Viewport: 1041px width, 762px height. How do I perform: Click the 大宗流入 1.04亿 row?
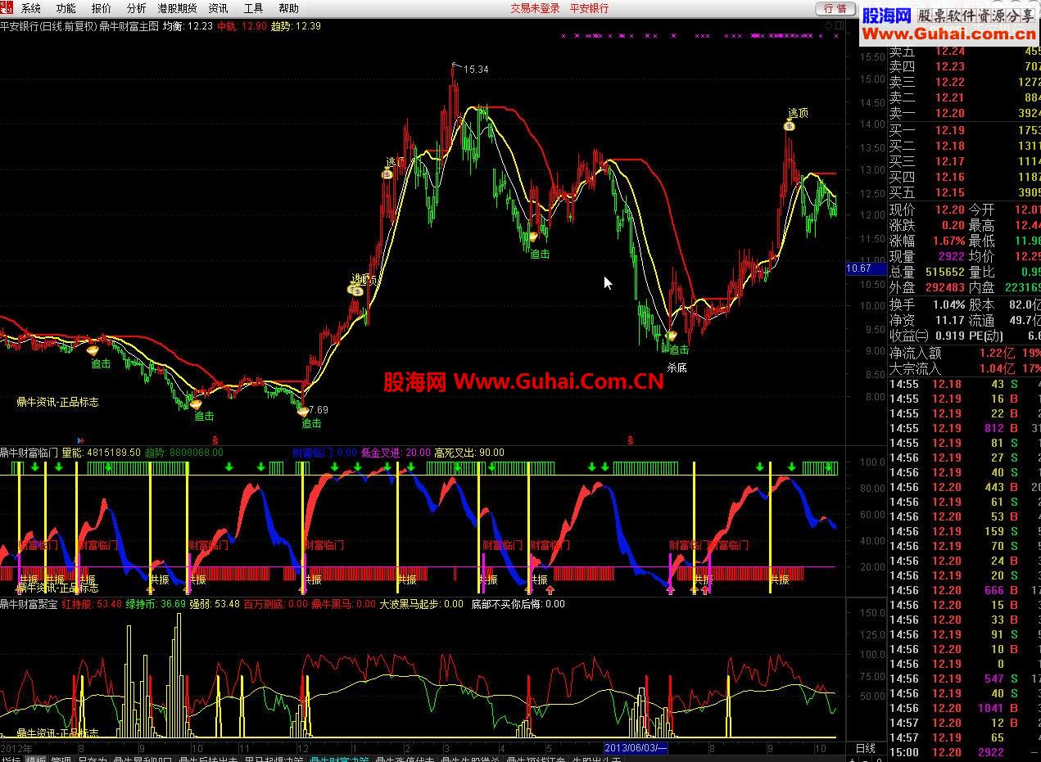pos(965,368)
